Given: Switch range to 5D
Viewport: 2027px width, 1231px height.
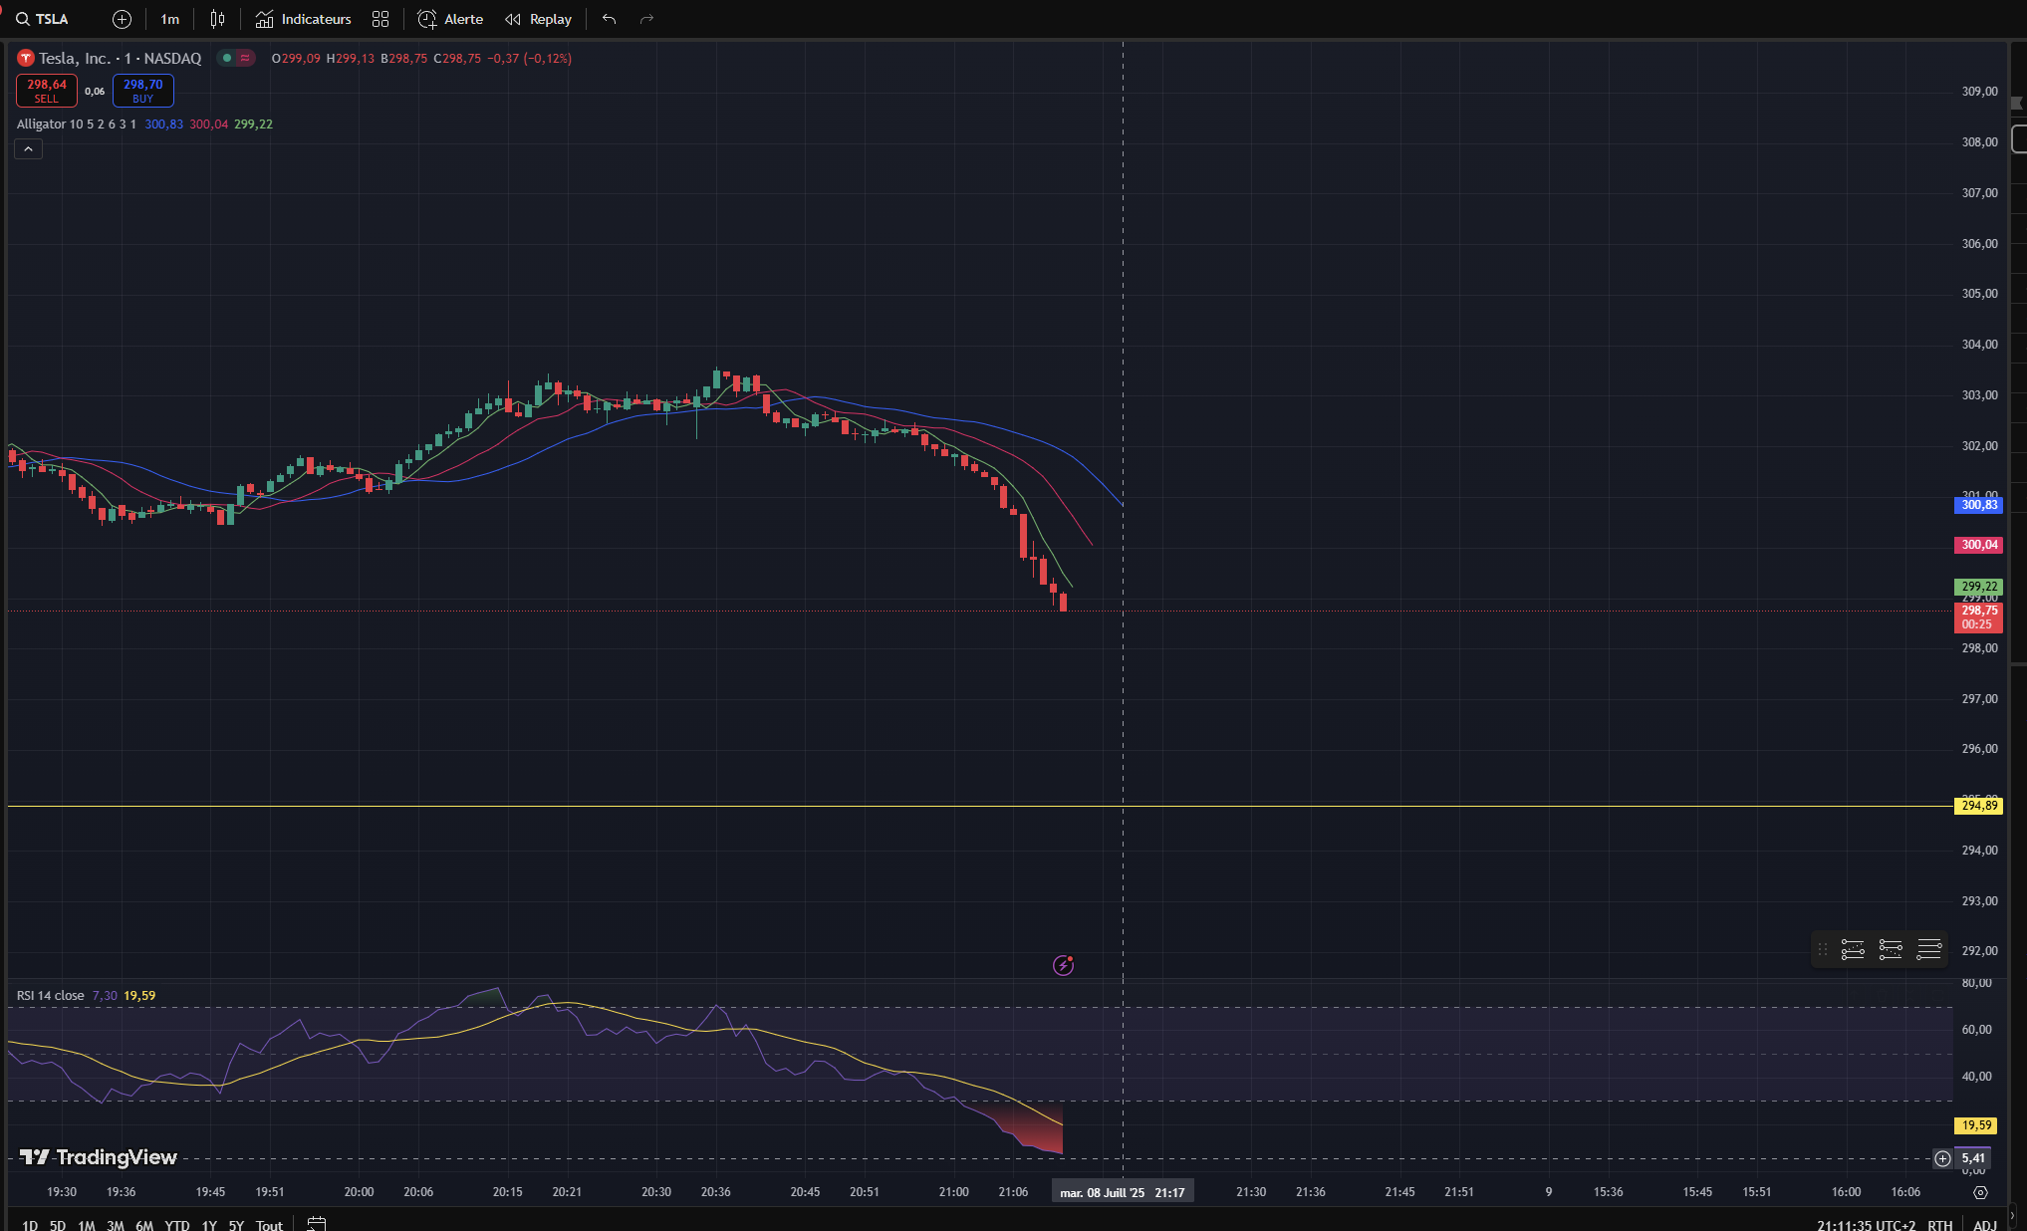Looking at the screenshot, I should pos(58,1225).
